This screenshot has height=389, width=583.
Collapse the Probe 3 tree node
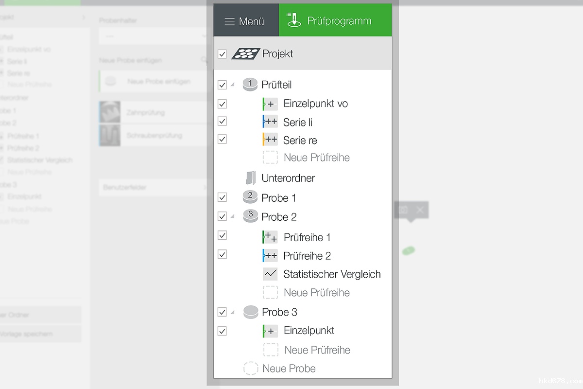tap(232, 312)
